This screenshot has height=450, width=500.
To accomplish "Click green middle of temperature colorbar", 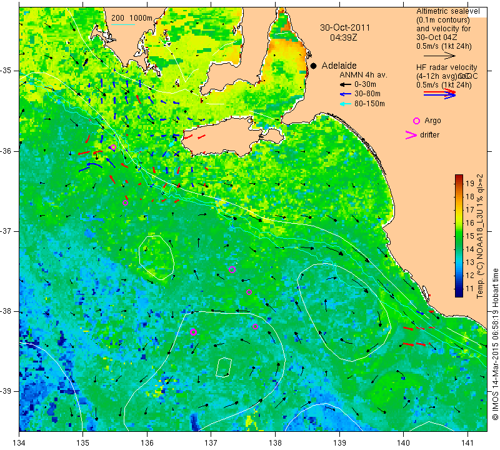I will coord(459,236).
